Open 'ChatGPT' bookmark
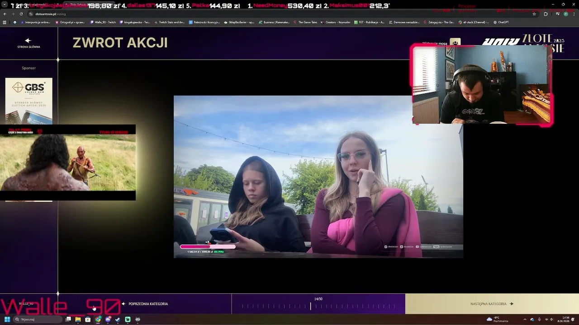 [501, 22]
